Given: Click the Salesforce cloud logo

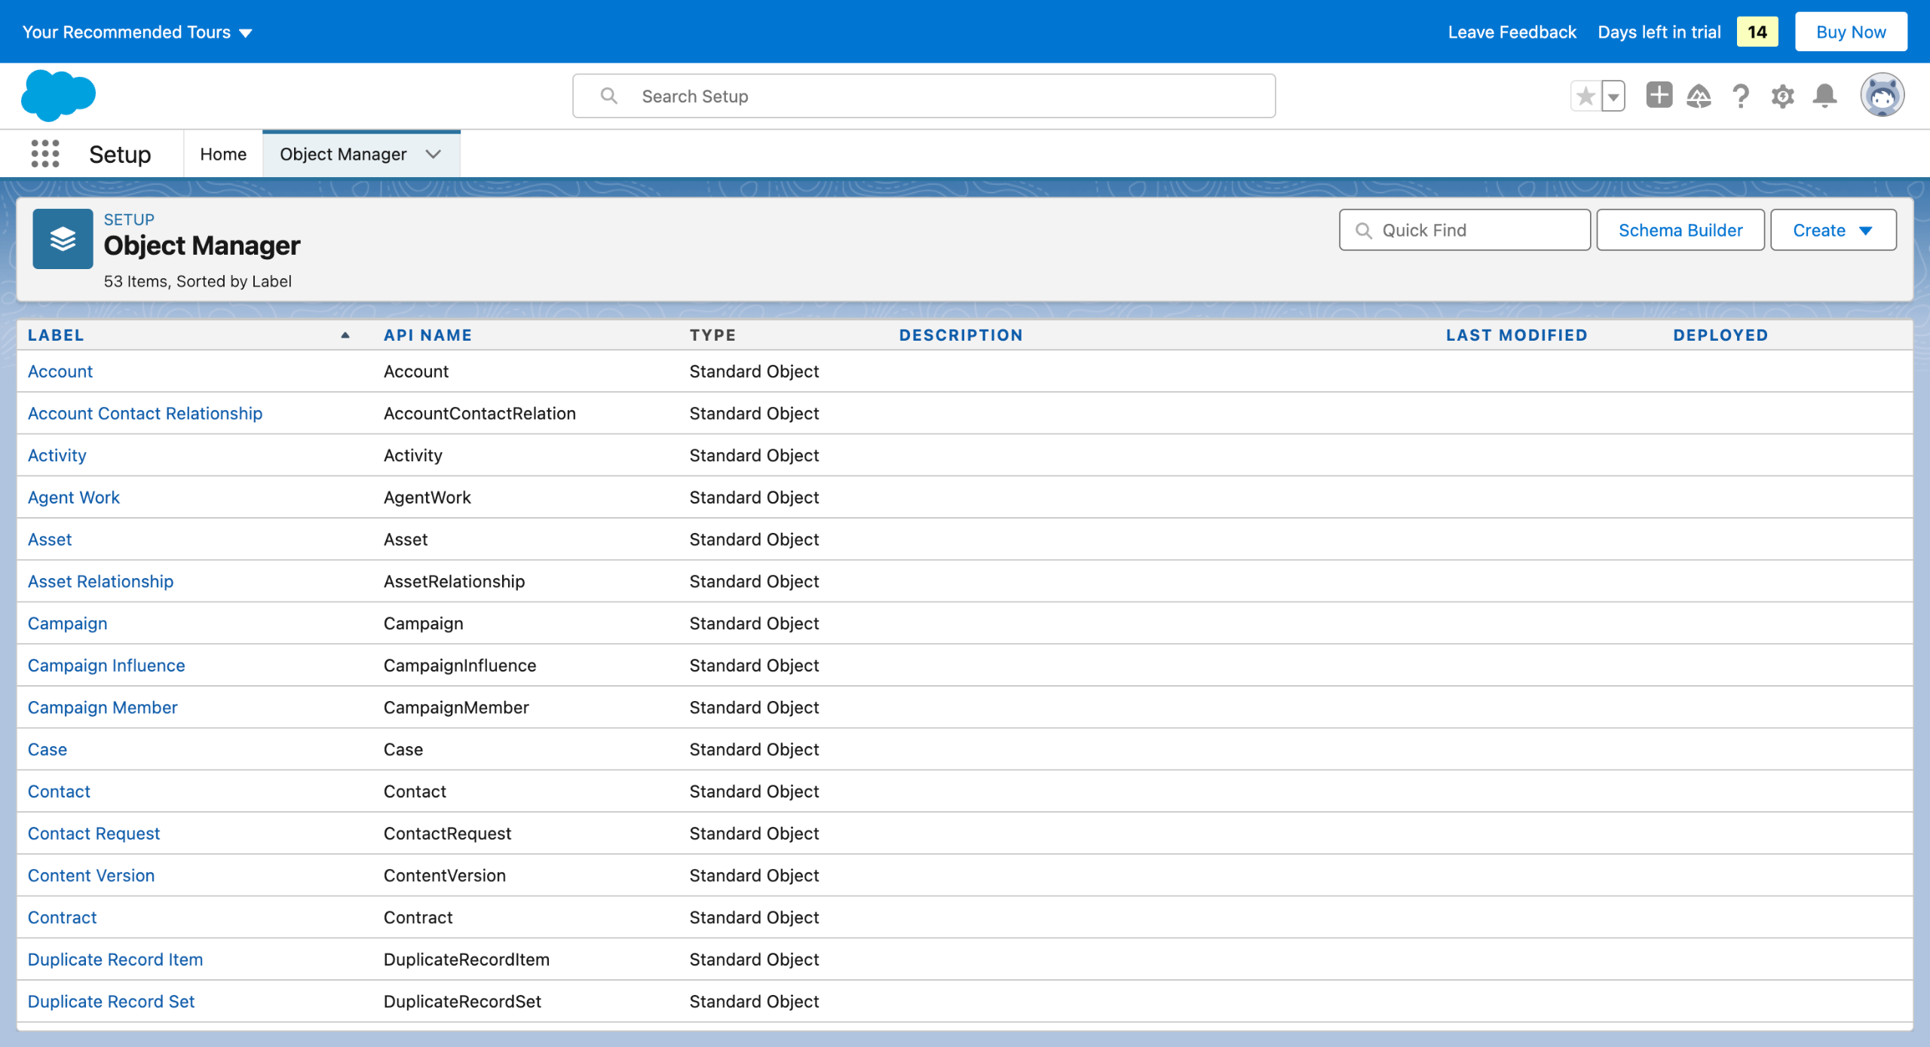Looking at the screenshot, I should [x=59, y=96].
